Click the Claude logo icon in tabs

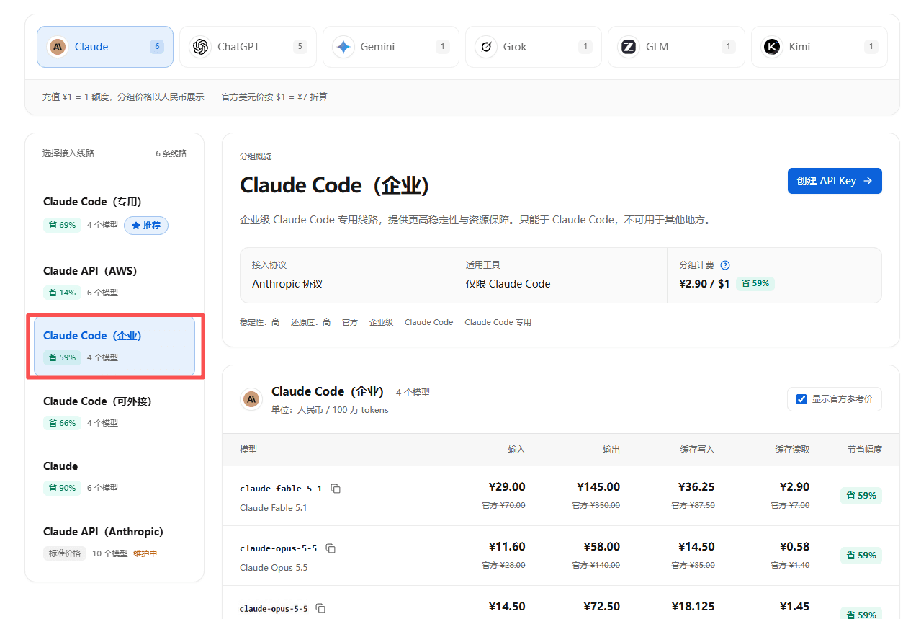click(58, 47)
